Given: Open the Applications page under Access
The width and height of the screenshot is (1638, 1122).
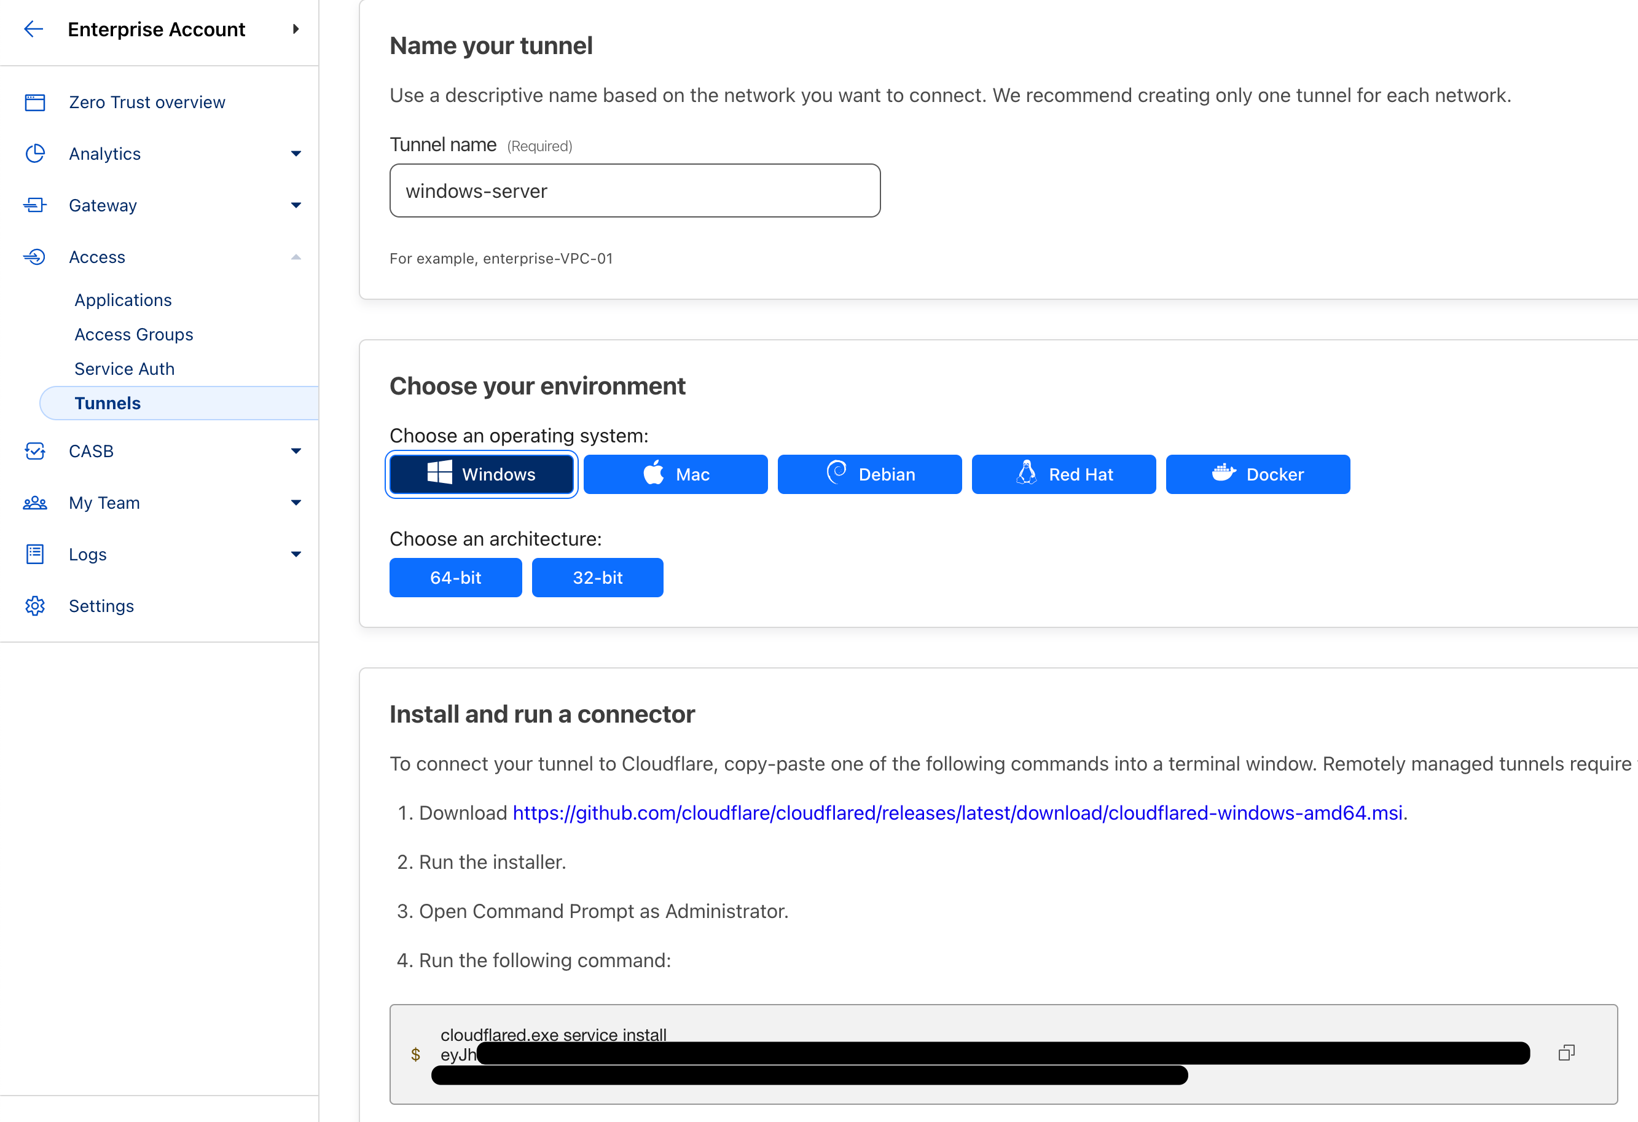Looking at the screenshot, I should pyautogui.click(x=123, y=300).
